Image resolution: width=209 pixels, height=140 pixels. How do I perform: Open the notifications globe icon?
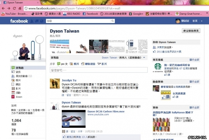click(42, 21)
